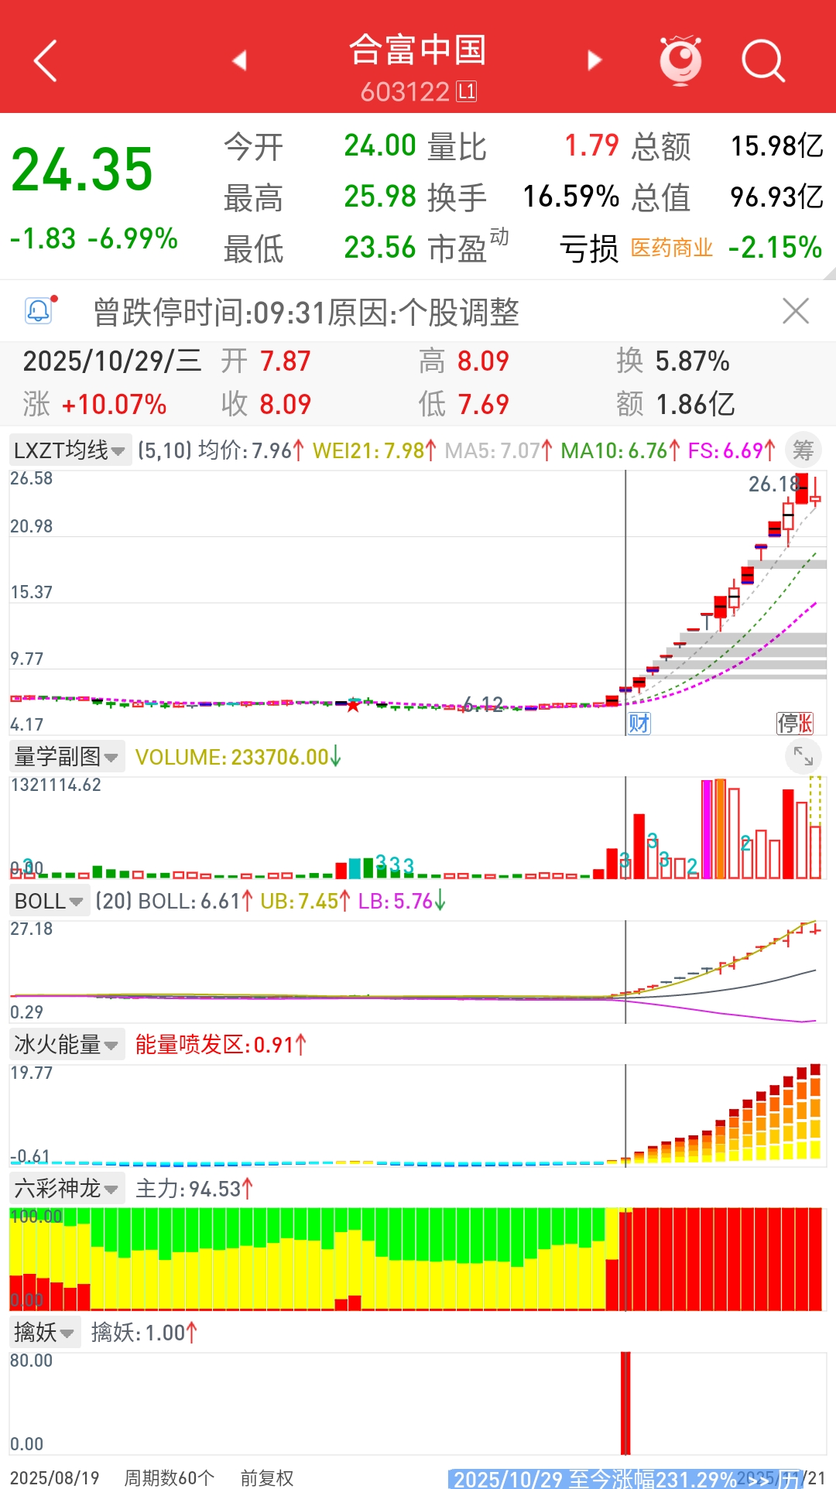This screenshot has height=1489, width=836.
Task: Tap the red star marker on K-line
Action: [353, 705]
